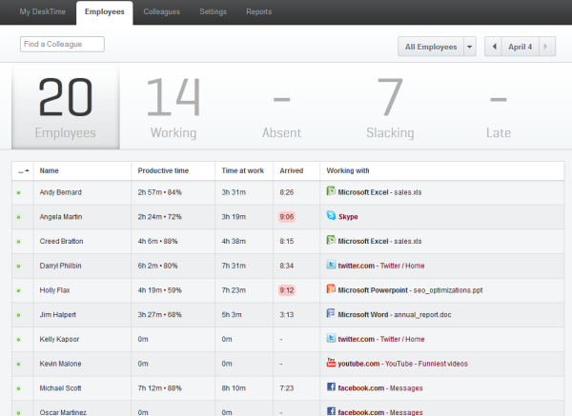Switch to the Colleagues tab
The height and width of the screenshot is (416, 572).
coord(161,12)
